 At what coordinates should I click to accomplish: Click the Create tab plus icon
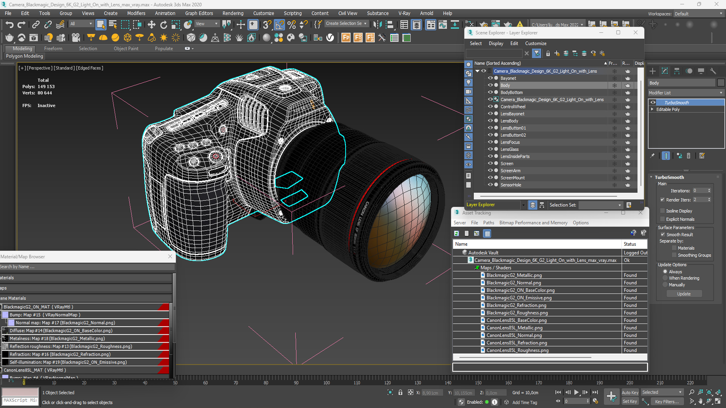tap(653, 71)
